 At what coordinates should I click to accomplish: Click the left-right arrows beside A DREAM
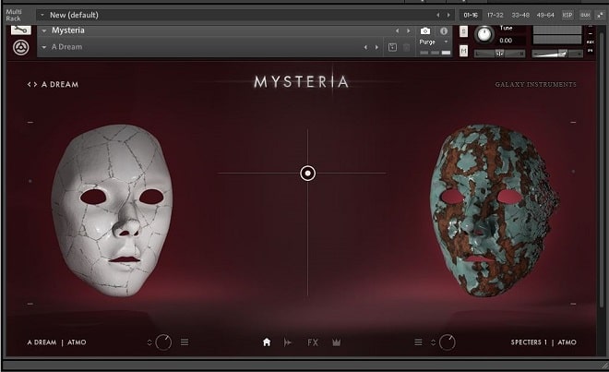[x=32, y=84]
